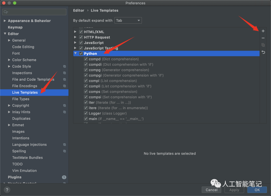Viewport: 271px width, 196px height.
Task: Click the project-level icon beside Inlay Hints
Action: pos(64,112)
